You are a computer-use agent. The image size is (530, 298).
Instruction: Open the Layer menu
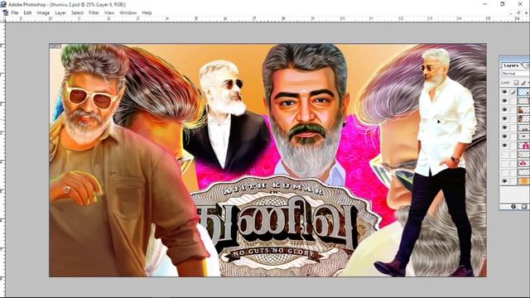[x=60, y=13]
